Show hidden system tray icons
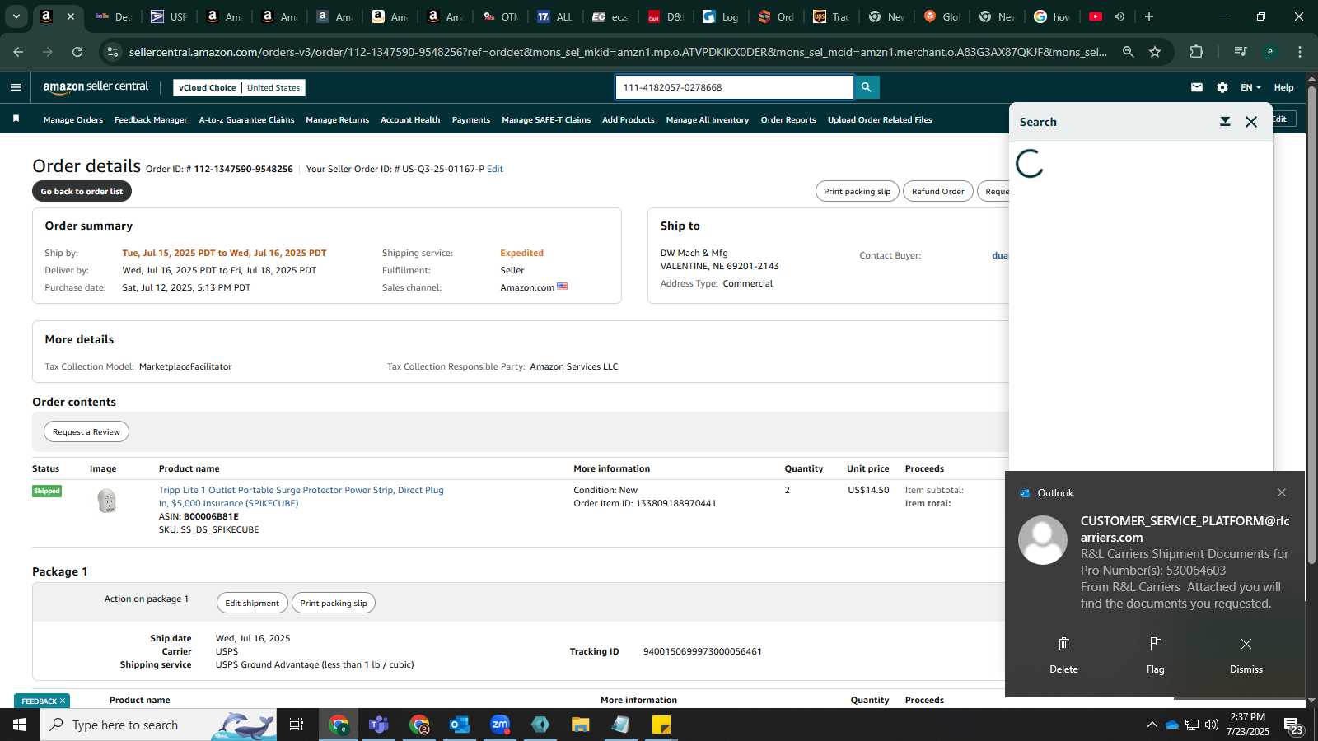 coord(1152,725)
